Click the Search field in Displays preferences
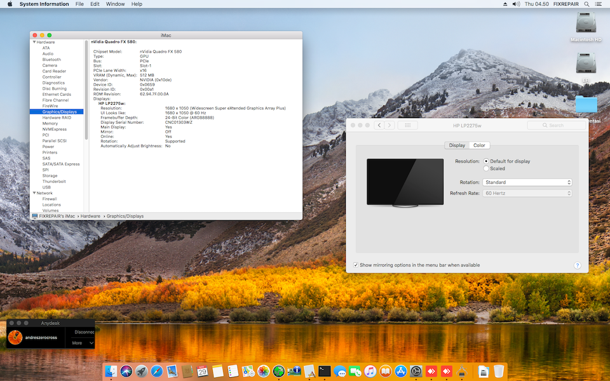Viewport: 610px width, 381px height. point(555,125)
